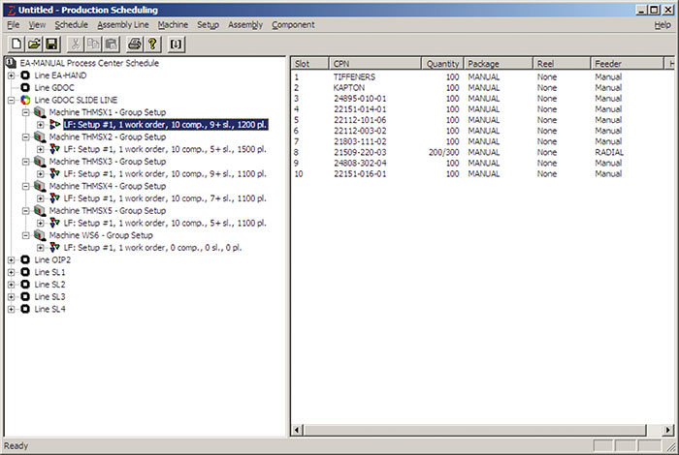Screen dimensions: 679x455
Task: Open the Component menu
Action: (x=293, y=24)
